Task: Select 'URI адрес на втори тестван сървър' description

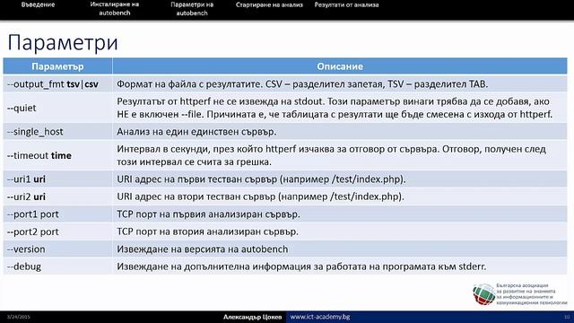Action: [260, 196]
